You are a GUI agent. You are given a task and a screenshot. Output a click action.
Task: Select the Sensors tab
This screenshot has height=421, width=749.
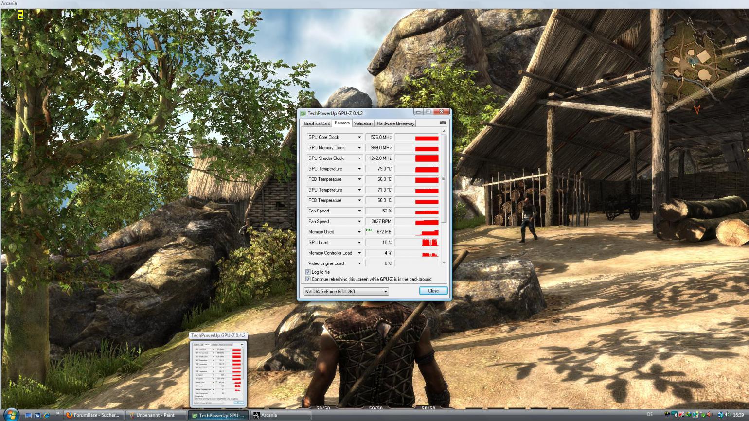click(342, 123)
